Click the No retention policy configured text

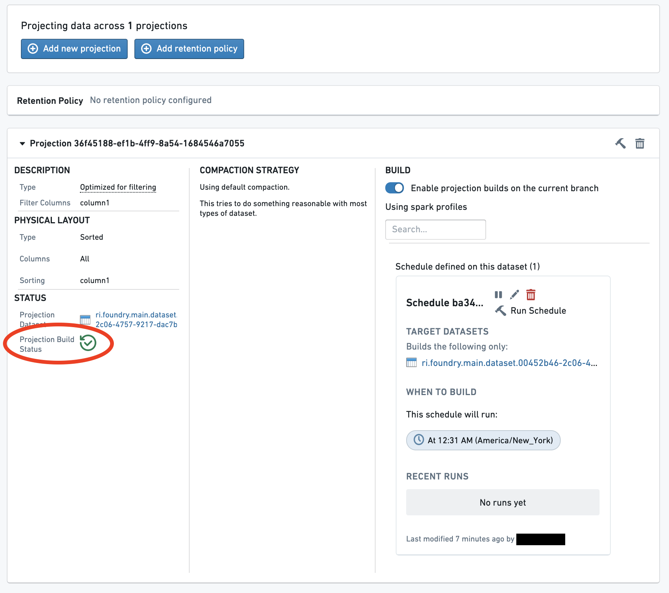pyautogui.click(x=151, y=100)
